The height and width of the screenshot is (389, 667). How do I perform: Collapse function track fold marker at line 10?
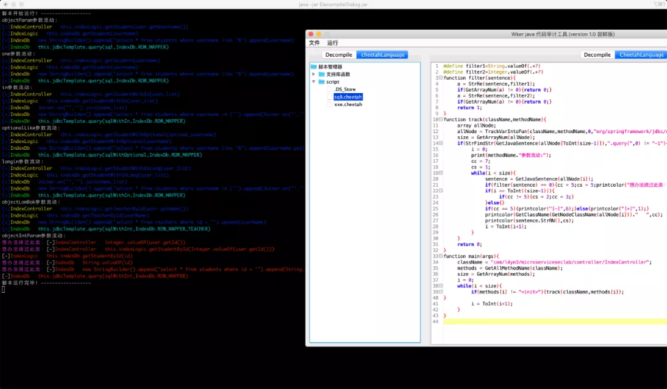[441, 120]
